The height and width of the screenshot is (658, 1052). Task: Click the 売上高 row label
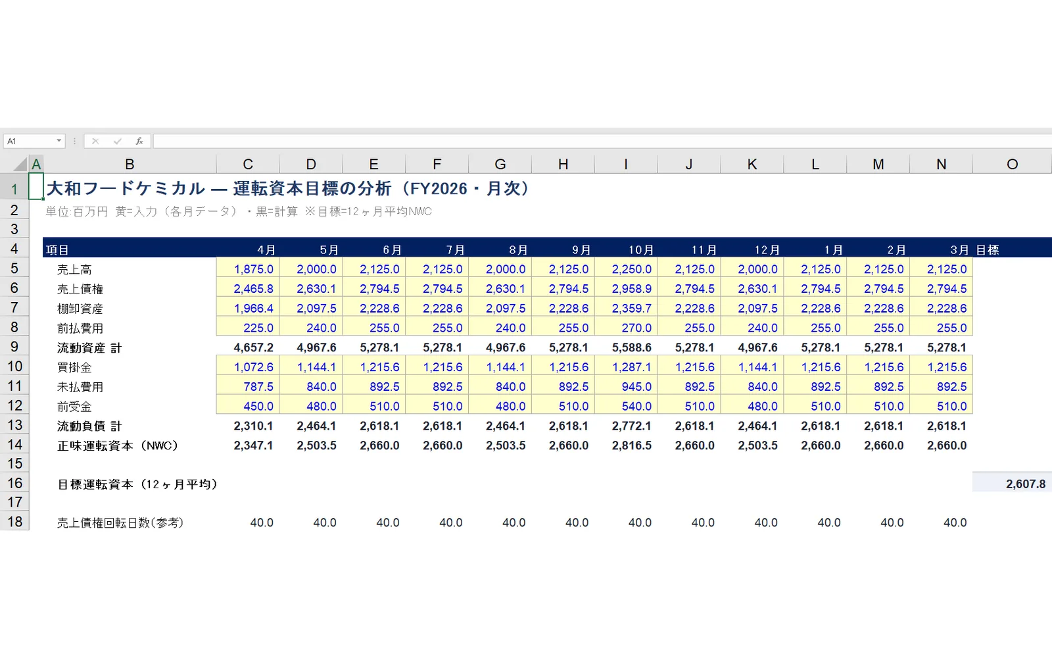74,269
